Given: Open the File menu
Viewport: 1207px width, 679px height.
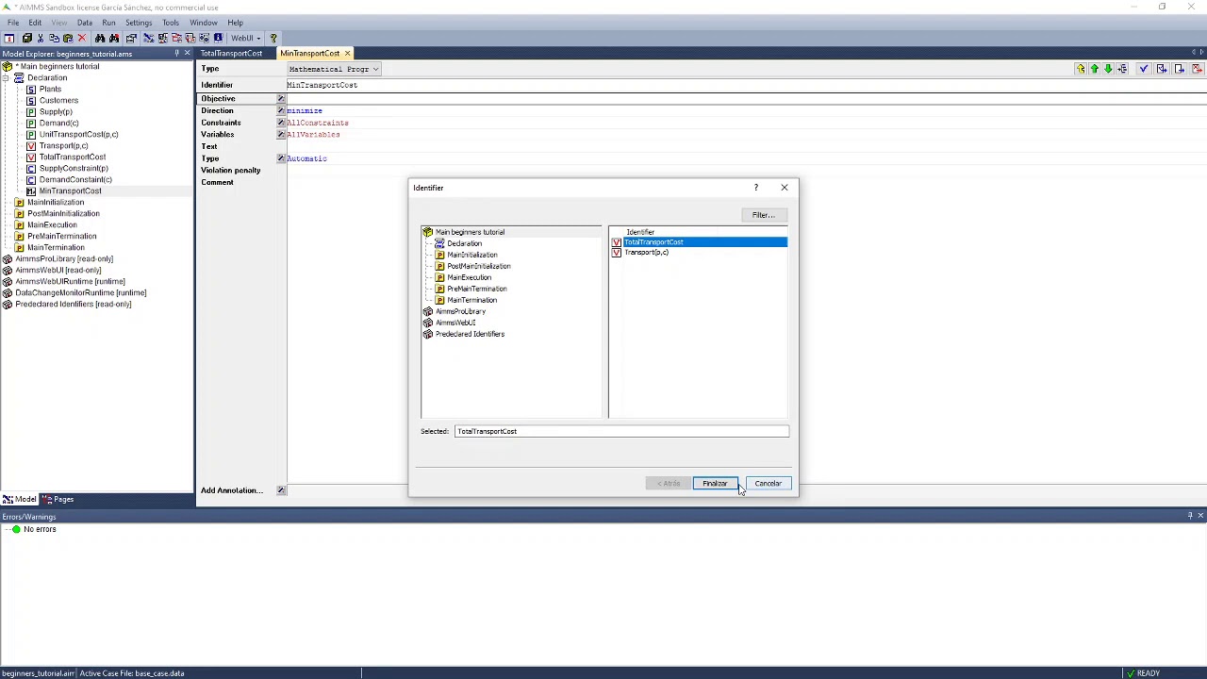Looking at the screenshot, I should [13, 23].
